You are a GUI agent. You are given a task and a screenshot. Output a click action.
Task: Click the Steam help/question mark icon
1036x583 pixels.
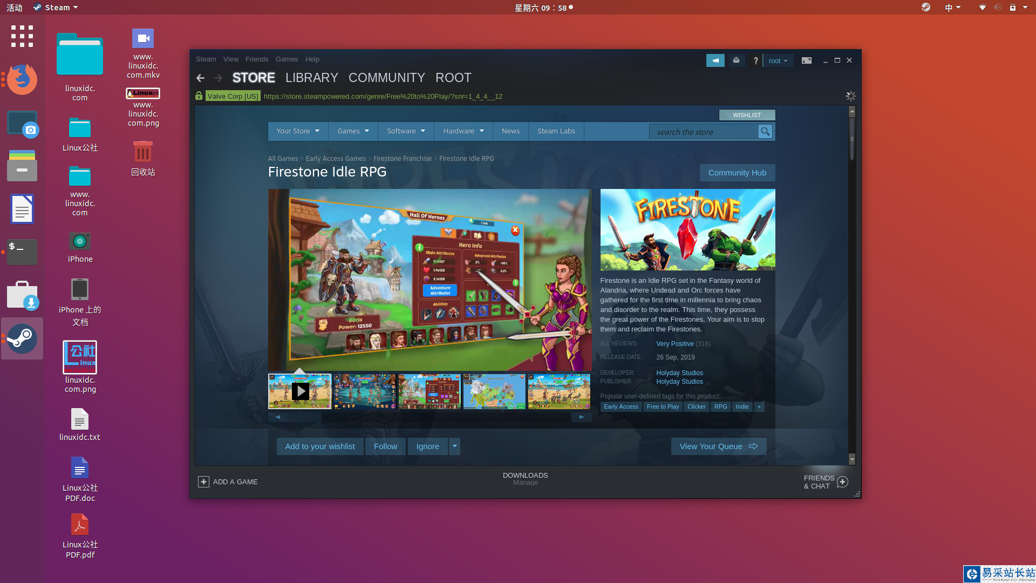point(754,60)
